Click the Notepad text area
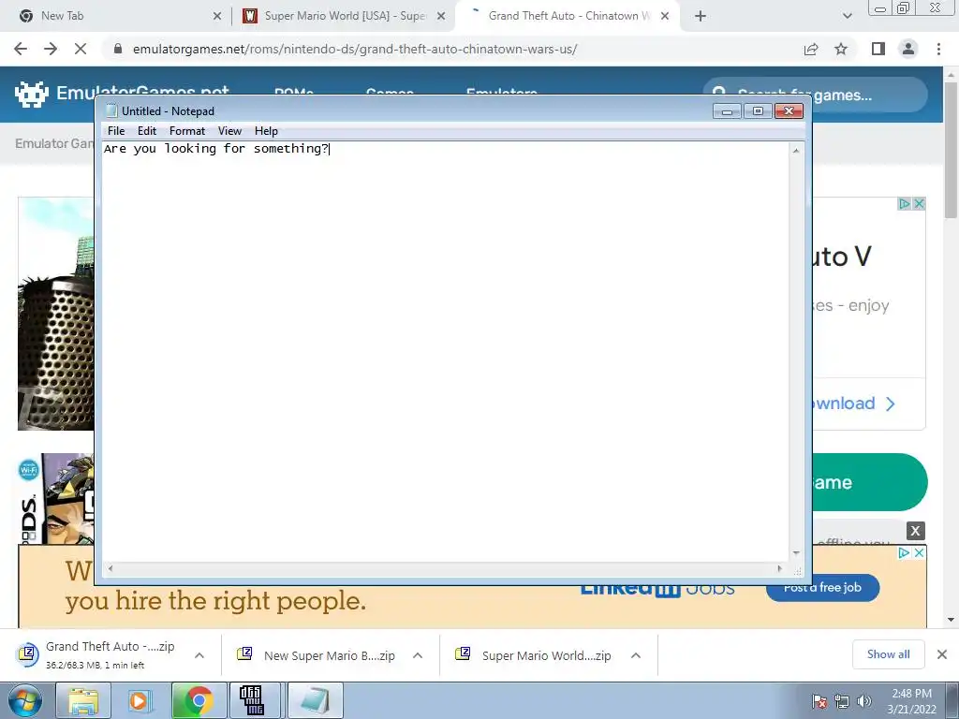 click(445, 352)
